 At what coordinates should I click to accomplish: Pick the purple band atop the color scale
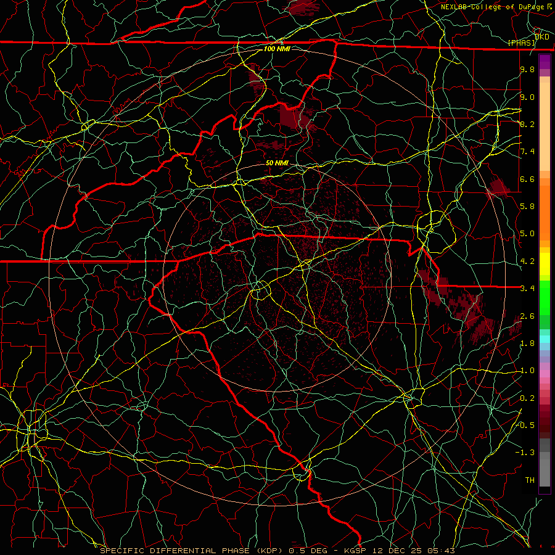tap(545, 62)
